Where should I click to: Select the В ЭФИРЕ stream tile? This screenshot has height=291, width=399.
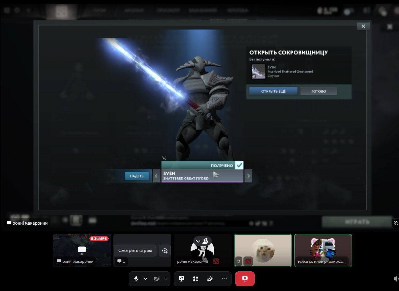[82, 250]
